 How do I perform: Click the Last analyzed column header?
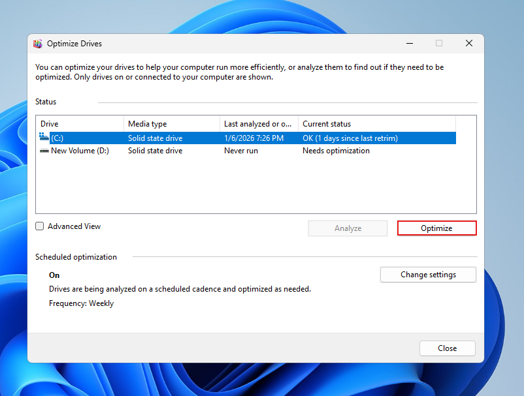(x=259, y=124)
